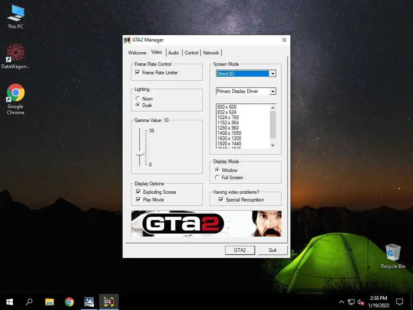Toggle Frame Rate Limiter checkbox
This screenshot has height=310, width=413.
[138, 72]
